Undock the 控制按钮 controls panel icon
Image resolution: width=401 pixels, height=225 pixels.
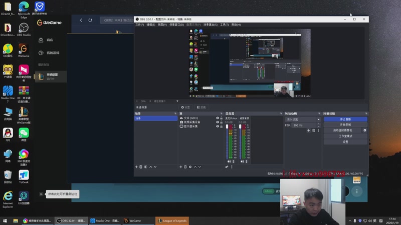coord(366,113)
